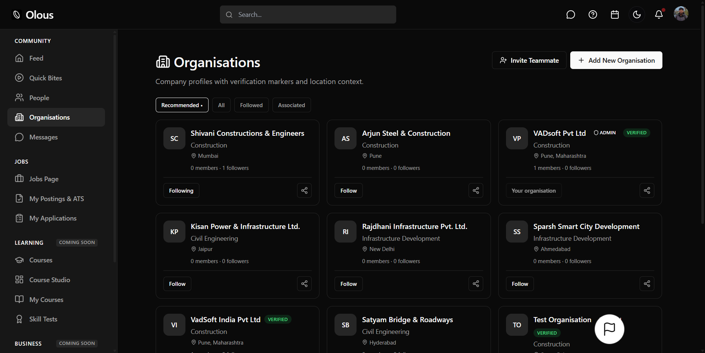
Task: Click Invite Teammate button
Action: pyautogui.click(x=529, y=60)
